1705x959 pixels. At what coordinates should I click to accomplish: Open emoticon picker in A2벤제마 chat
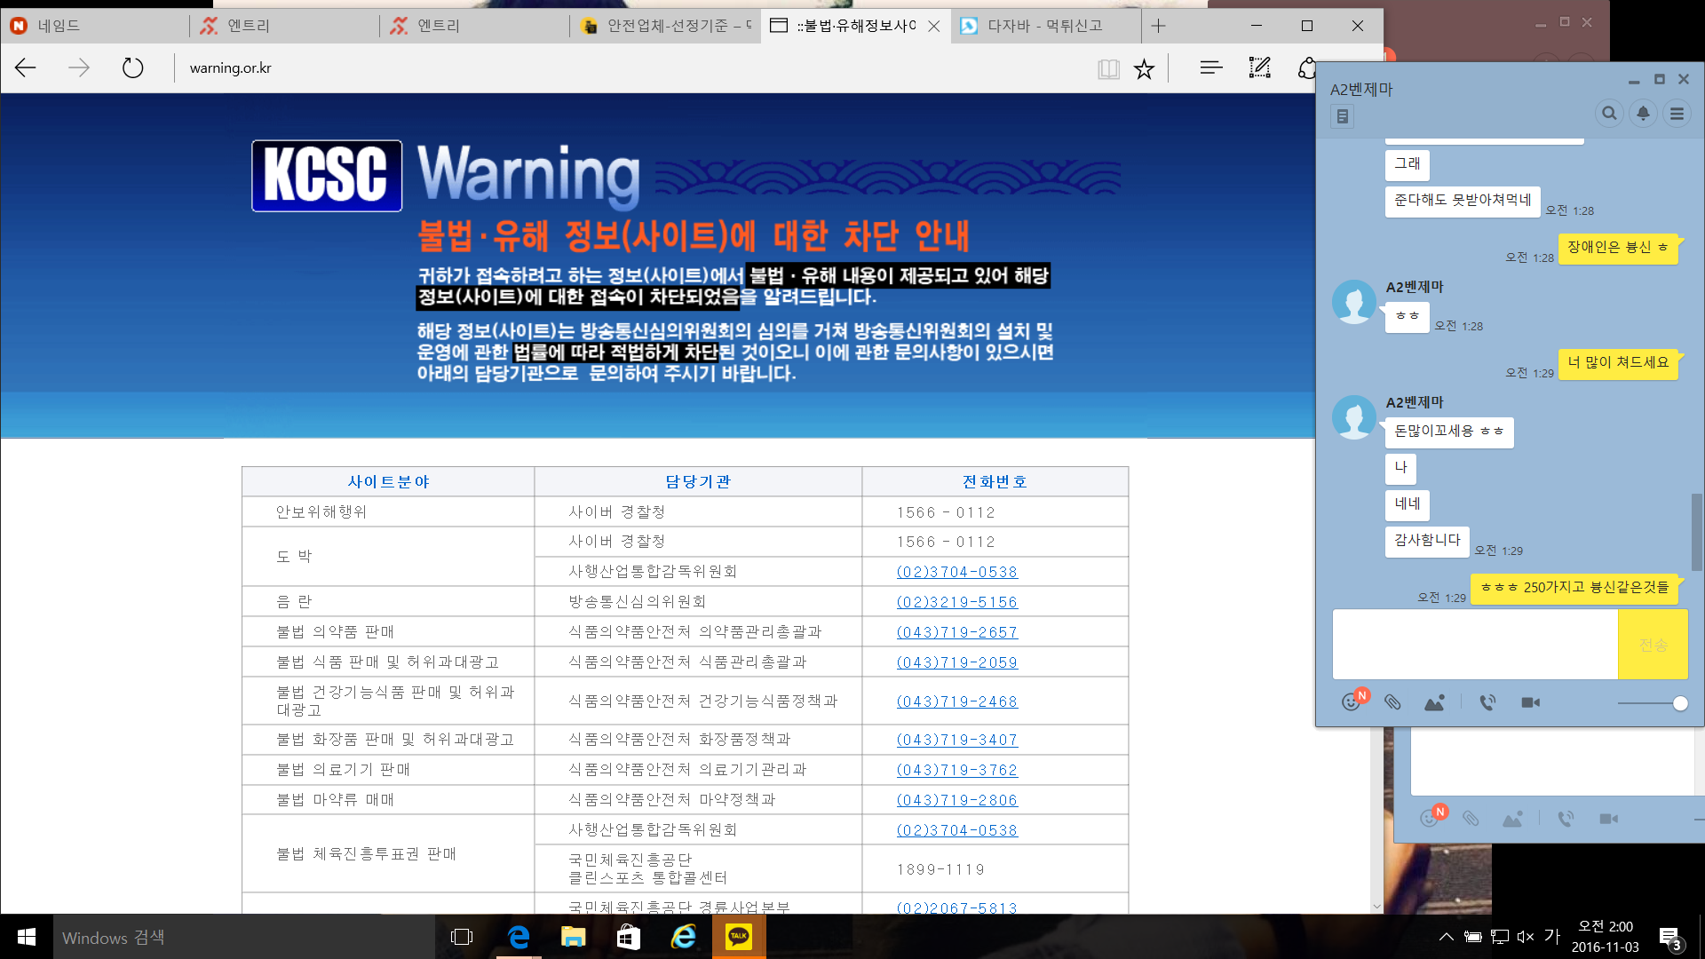coord(1351,702)
